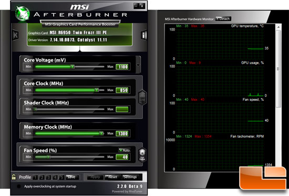Click the Reset button

[x=112, y=177]
